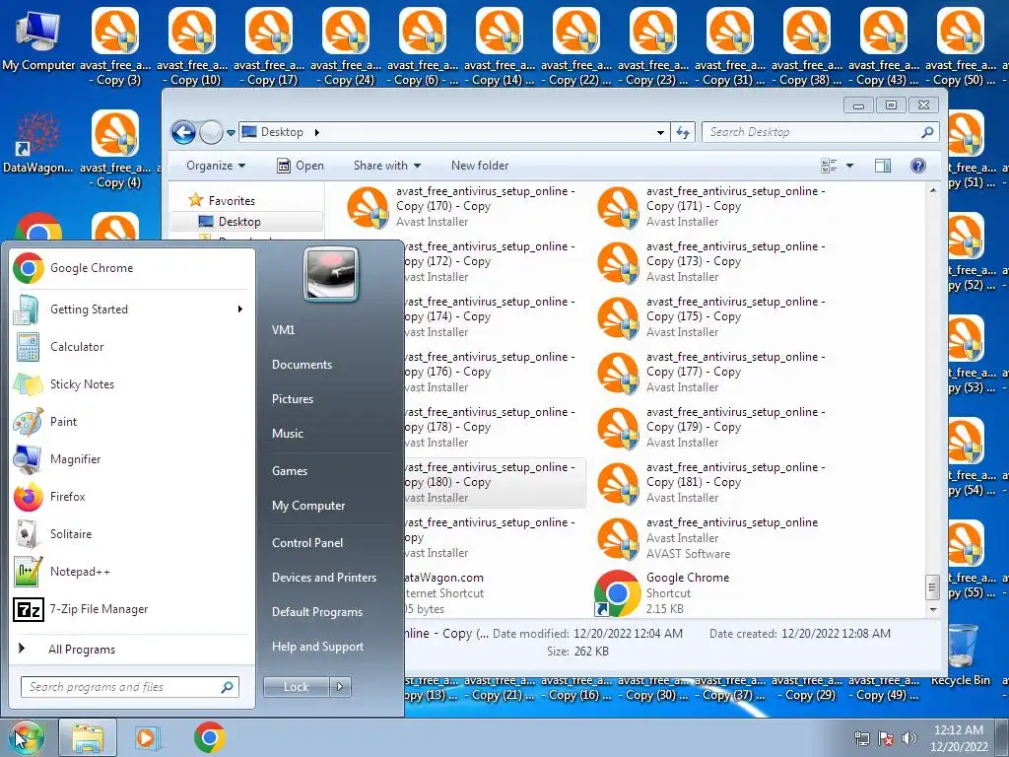
Task: Open Sticky Notes in Start menu
Action: [131, 384]
